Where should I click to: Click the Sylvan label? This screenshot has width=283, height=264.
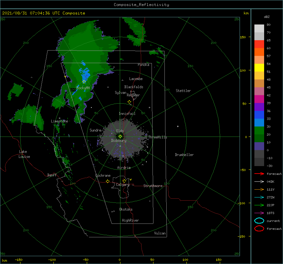click(120, 93)
